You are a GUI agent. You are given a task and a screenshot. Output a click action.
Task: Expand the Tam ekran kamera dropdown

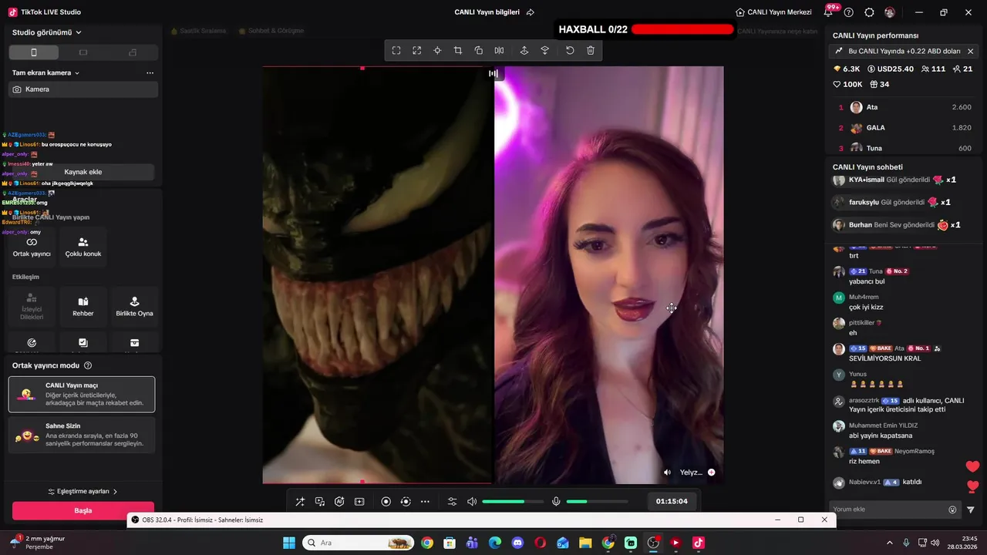click(x=45, y=72)
